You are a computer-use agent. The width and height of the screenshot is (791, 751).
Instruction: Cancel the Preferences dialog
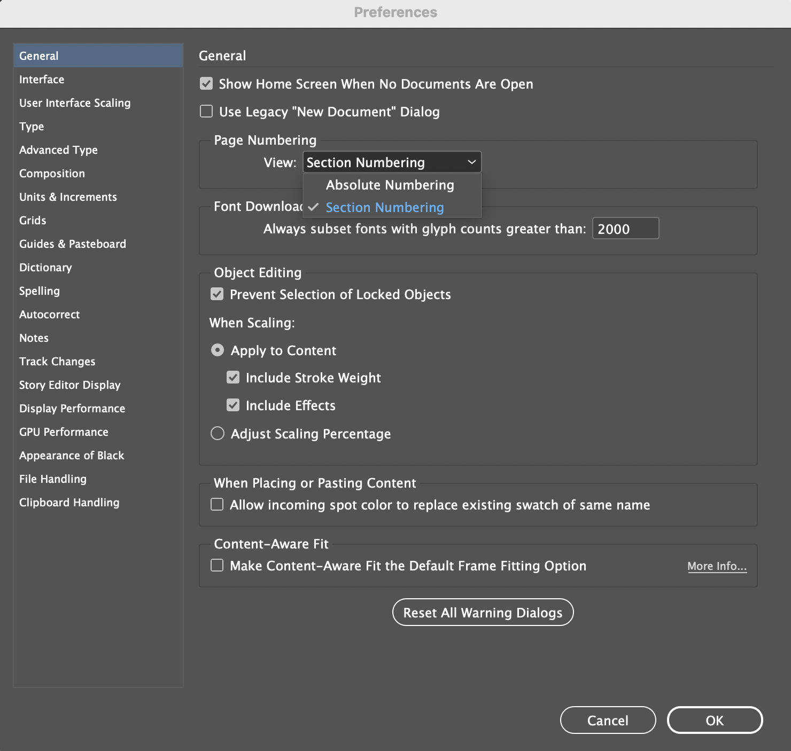[608, 721]
